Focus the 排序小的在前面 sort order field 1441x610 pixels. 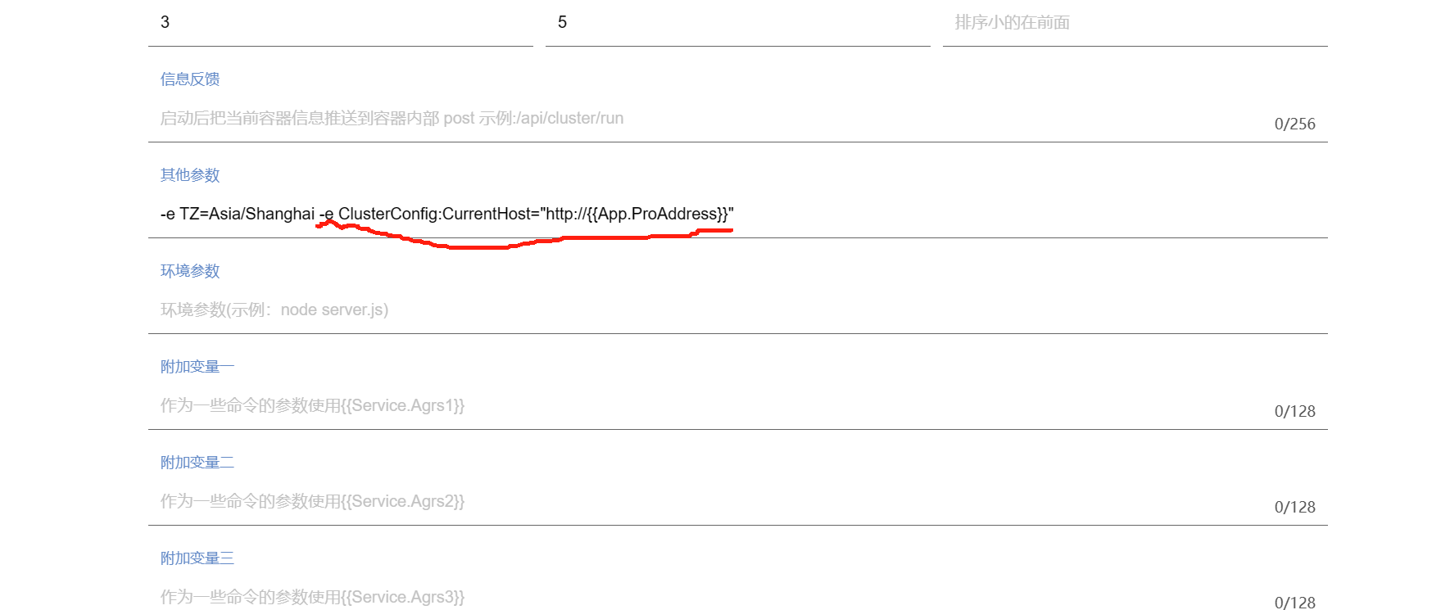[x=1135, y=23]
